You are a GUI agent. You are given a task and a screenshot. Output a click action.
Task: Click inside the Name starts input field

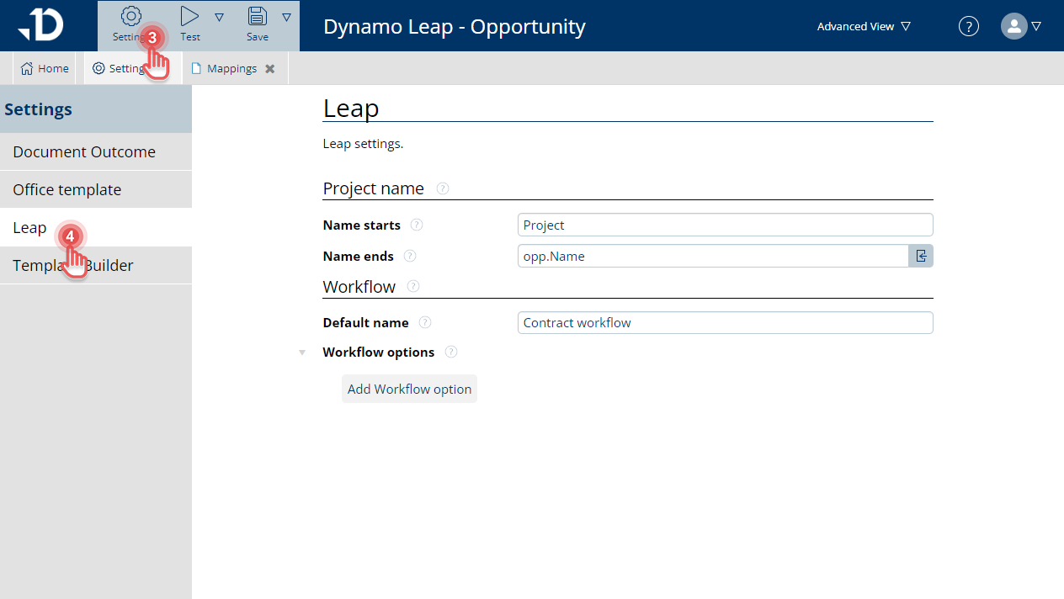click(725, 225)
